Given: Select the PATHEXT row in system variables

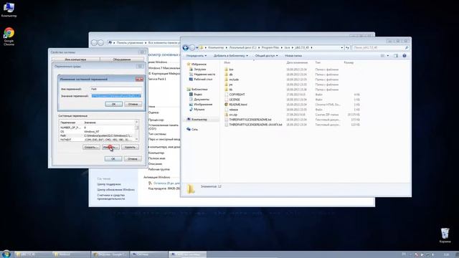Looking at the screenshot, I should pyautogui.click(x=97, y=140).
